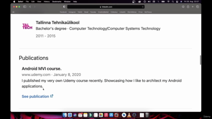The width and height of the screenshot is (212, 119).
Task: Click See publication link
Action: pyautogui.click(x=35, y=96)
